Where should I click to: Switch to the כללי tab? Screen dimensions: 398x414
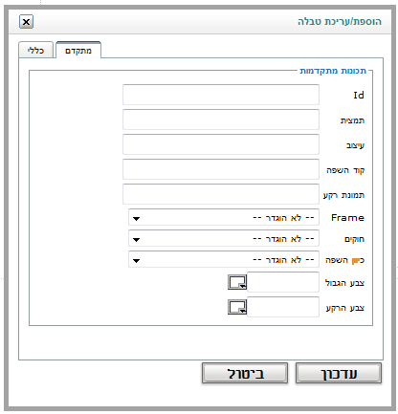(x=35, y=51)
